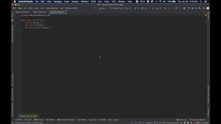Image resolution: width=221 pixels, height=124 pixels.
Task: Open the Refactor menu
Action: 85,1
